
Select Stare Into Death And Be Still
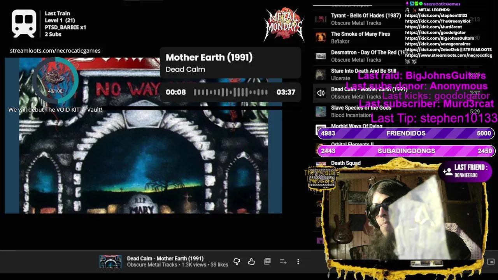pyautogui.click(x=363, y=71)
